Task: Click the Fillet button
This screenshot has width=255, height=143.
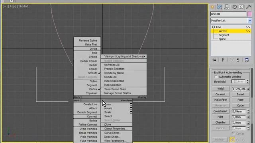Action: click(x=220, y=117)
